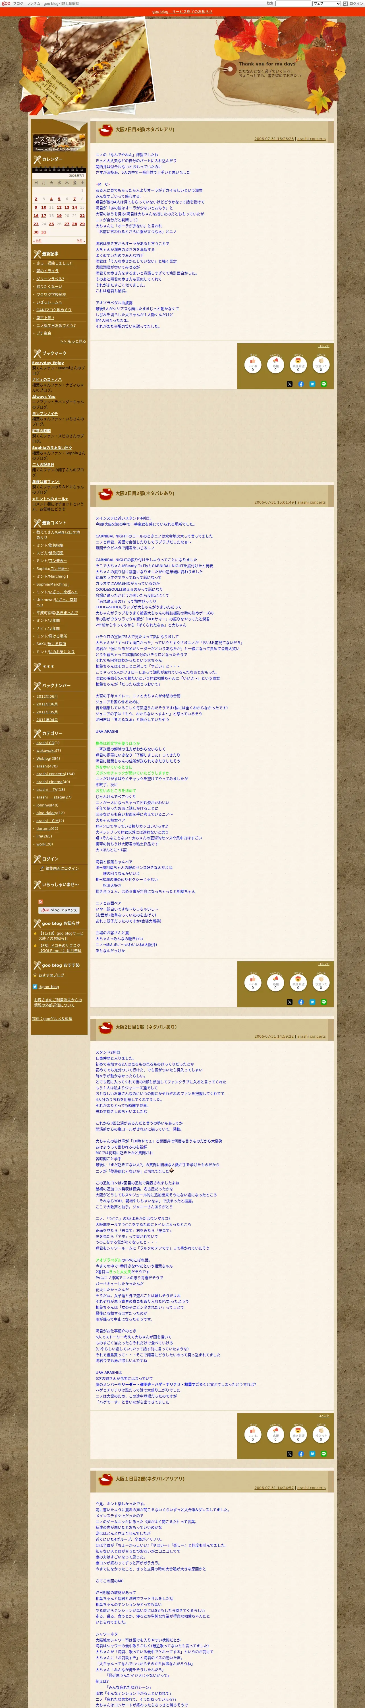
Task: Open the 2011年04月 back number
Action: pyautogui.click(x=47, y=720)
